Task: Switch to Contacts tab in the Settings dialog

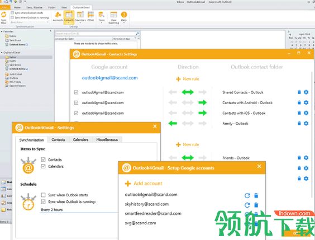Action: [58, 140]
